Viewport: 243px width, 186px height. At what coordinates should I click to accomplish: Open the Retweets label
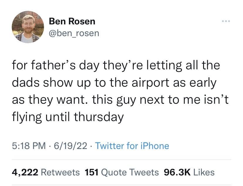point(60,172)
